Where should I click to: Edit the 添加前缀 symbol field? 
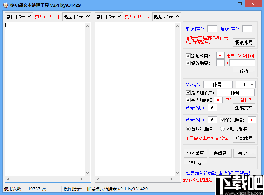coord(220,55)
